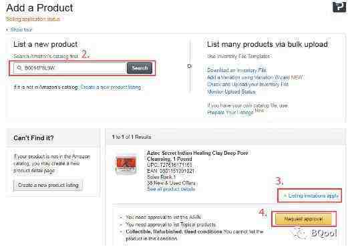Click the Aztec Secret clay product thumbnail
The height and width of the screenshot is (249, 348).
click(126, 165)
